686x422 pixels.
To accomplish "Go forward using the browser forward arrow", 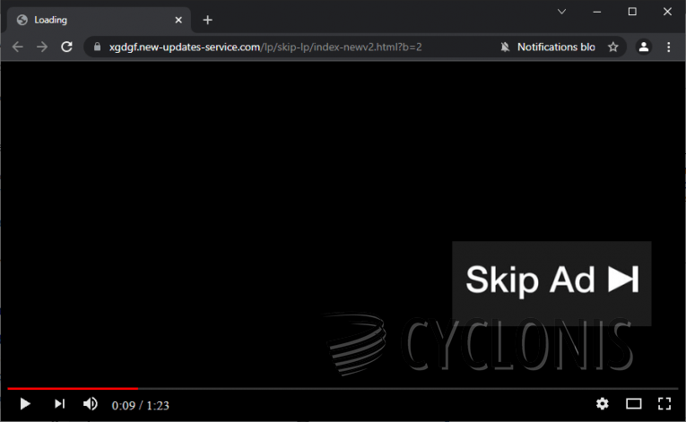I will click(x=42, y=47).
